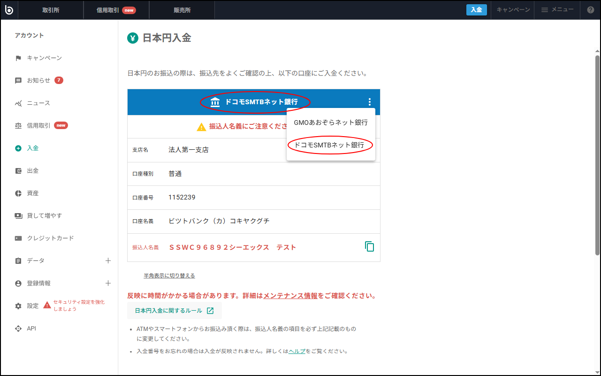
Task: Click the yellow warning icon in notice
Action: (x=201, y=127)
